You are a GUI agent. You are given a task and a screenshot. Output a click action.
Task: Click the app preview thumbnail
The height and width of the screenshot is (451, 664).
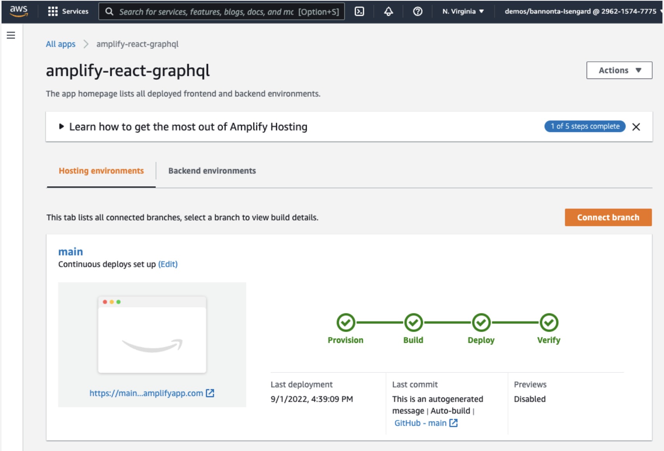pyautogui.click(x=152, y=335)
